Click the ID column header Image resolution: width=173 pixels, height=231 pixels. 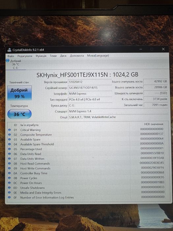pos(15,125)
